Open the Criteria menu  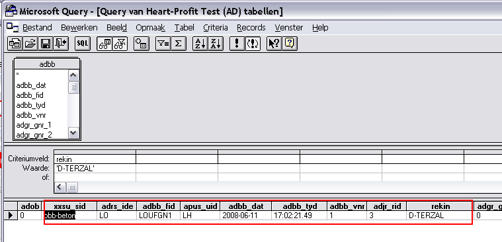tap(216, 28)
